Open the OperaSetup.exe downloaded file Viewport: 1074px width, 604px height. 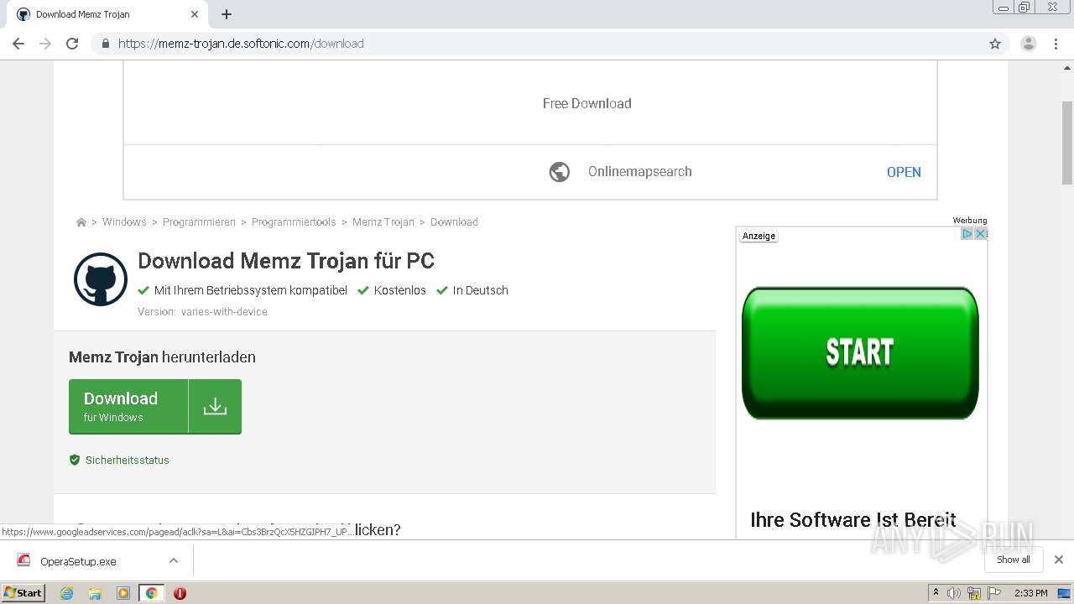(78, 561)
